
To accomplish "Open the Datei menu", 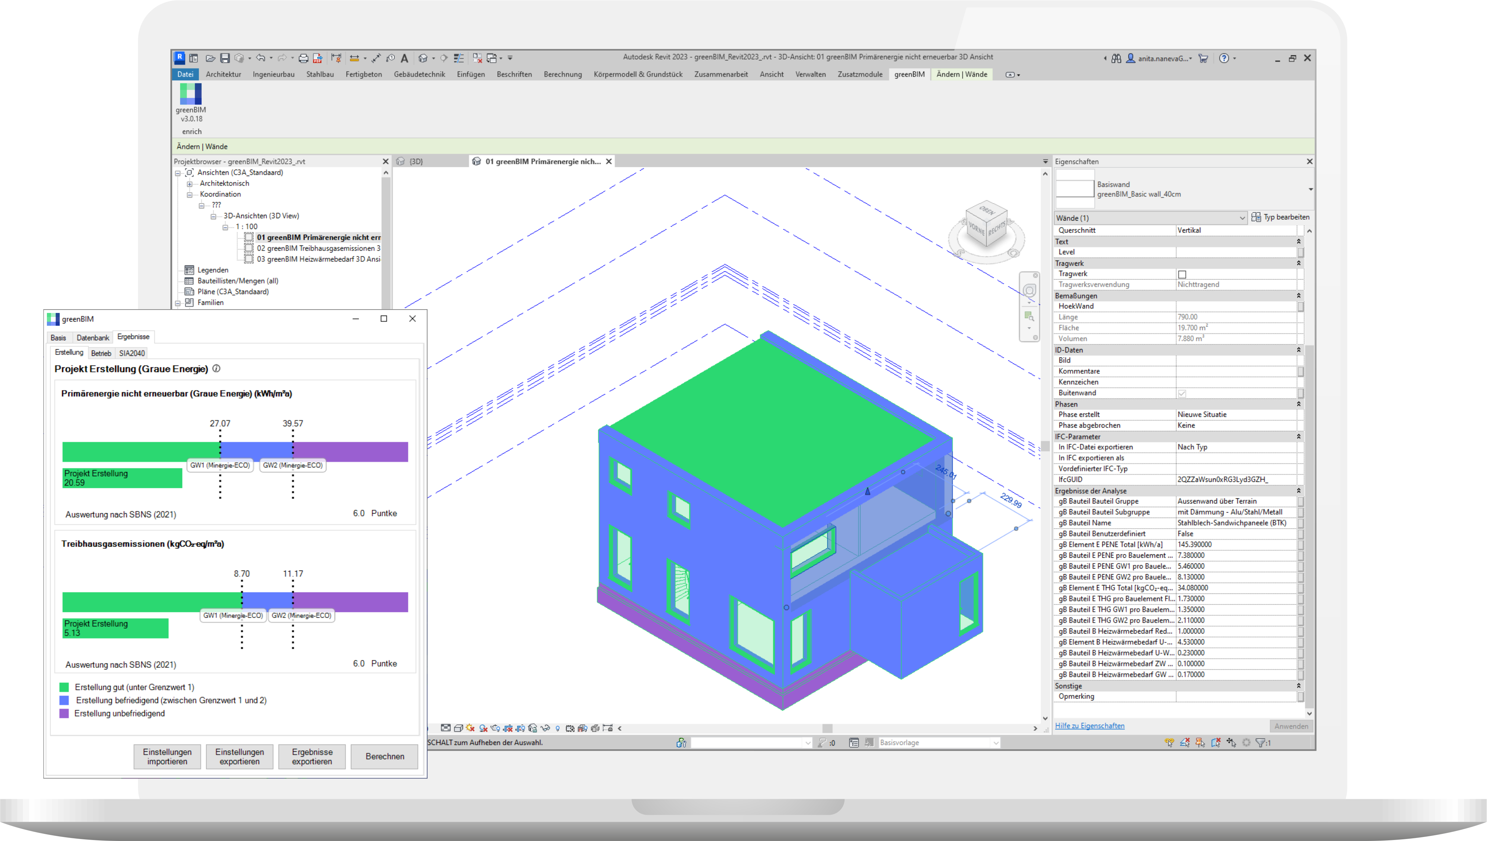I will click(x=186, y=75).
